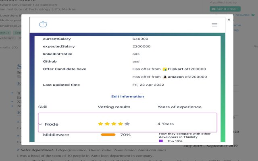Click the Github value asd
This screenshot has height=161, width=258.
pyautogui.click(x=136, y=62)
